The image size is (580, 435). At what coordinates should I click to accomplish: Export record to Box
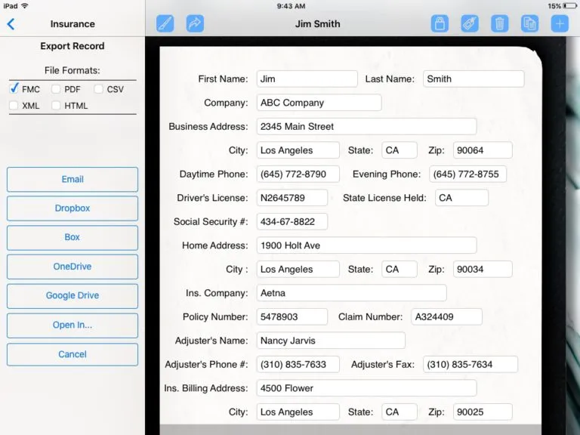[72, 237]
